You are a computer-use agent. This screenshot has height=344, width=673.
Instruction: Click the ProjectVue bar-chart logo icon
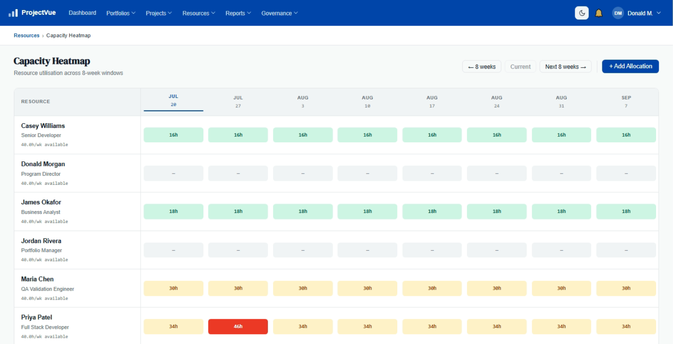pyautogui.click(x=13, y=13)
